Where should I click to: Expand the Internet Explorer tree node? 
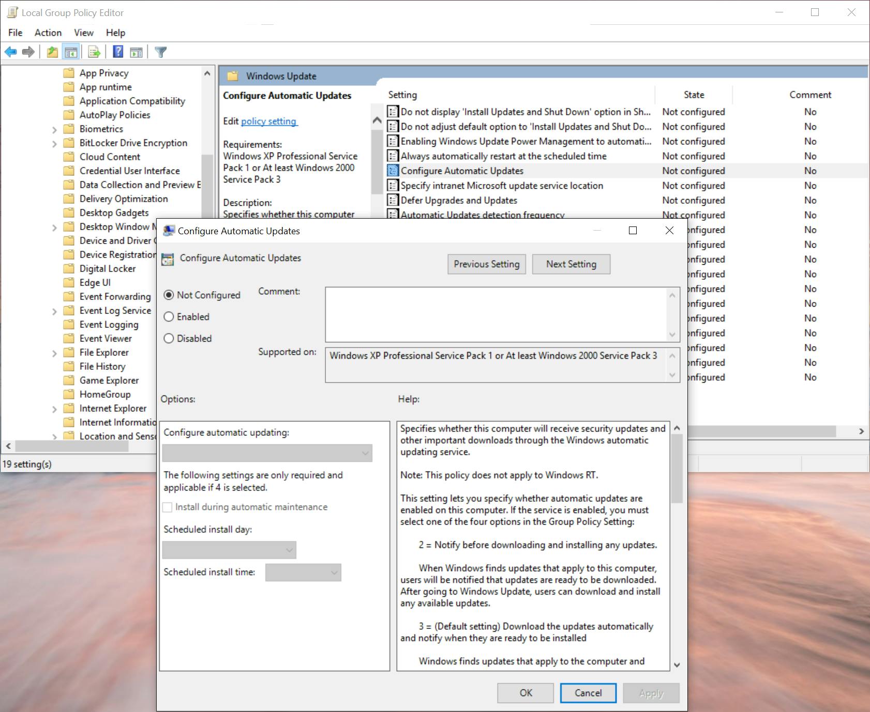coord(54,408)
